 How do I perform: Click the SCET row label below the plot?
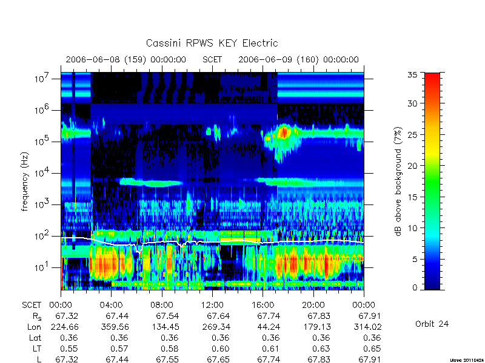pos(32,306)
